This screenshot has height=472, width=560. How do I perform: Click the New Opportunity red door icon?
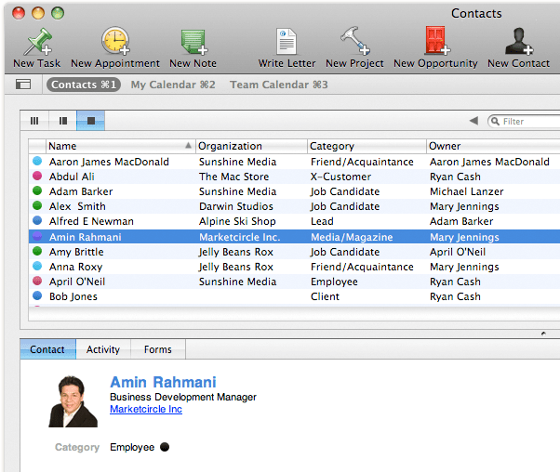click(x=435, y=43)
